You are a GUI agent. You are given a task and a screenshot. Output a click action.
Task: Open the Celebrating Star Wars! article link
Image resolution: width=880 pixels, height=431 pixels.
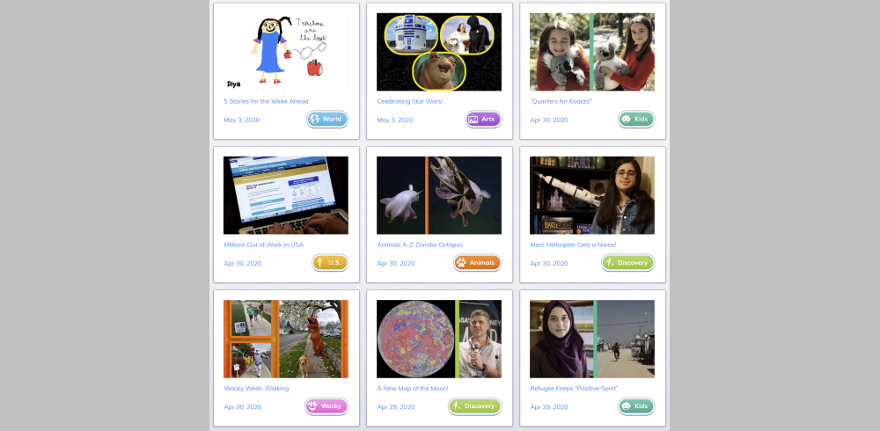coord(410,101)
